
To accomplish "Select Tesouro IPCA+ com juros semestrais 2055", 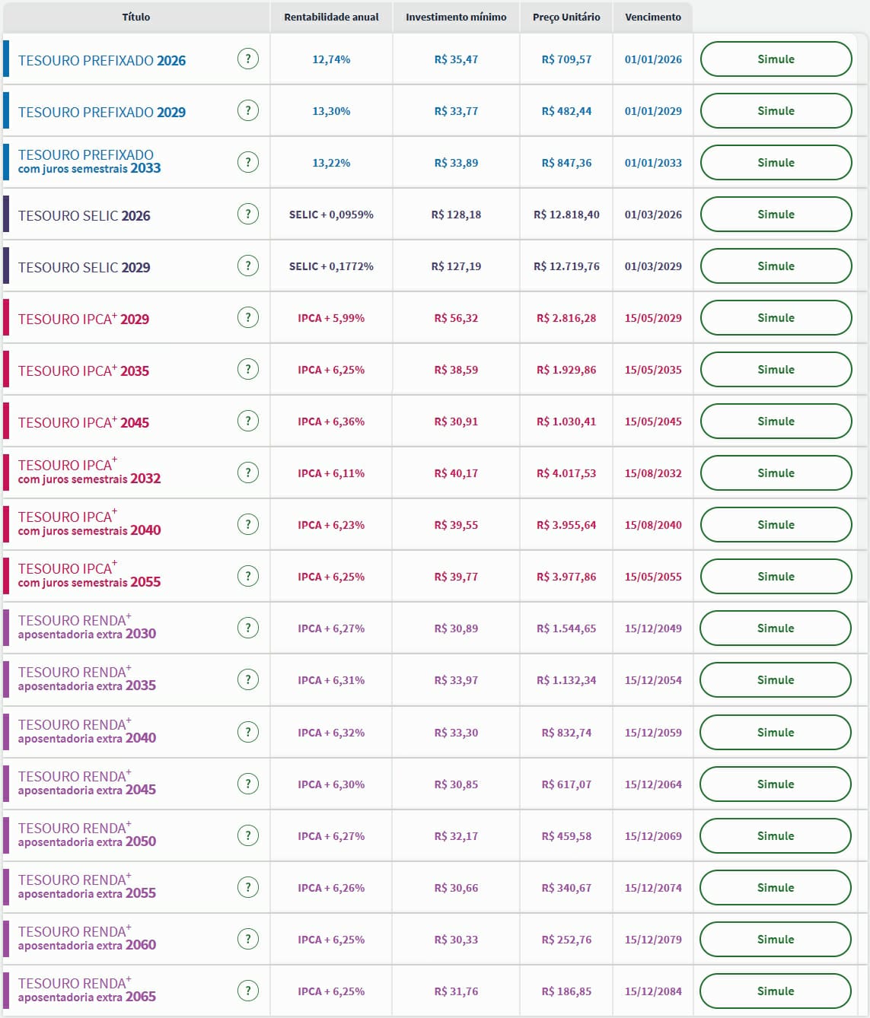I will coord(89,576).
